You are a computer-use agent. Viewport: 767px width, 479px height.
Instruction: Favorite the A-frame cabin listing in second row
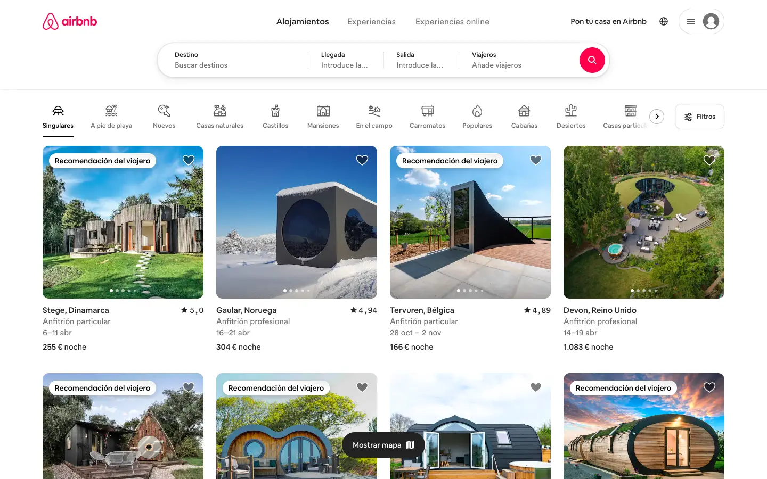coord(189,387)
